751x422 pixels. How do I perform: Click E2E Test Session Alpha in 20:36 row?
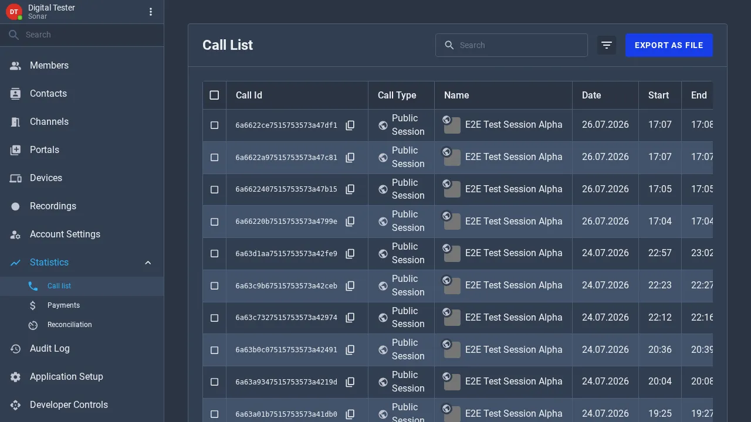(514, 350)
